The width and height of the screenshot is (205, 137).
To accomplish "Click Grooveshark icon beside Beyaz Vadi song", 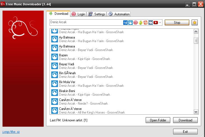I will [x=55, y=66].
